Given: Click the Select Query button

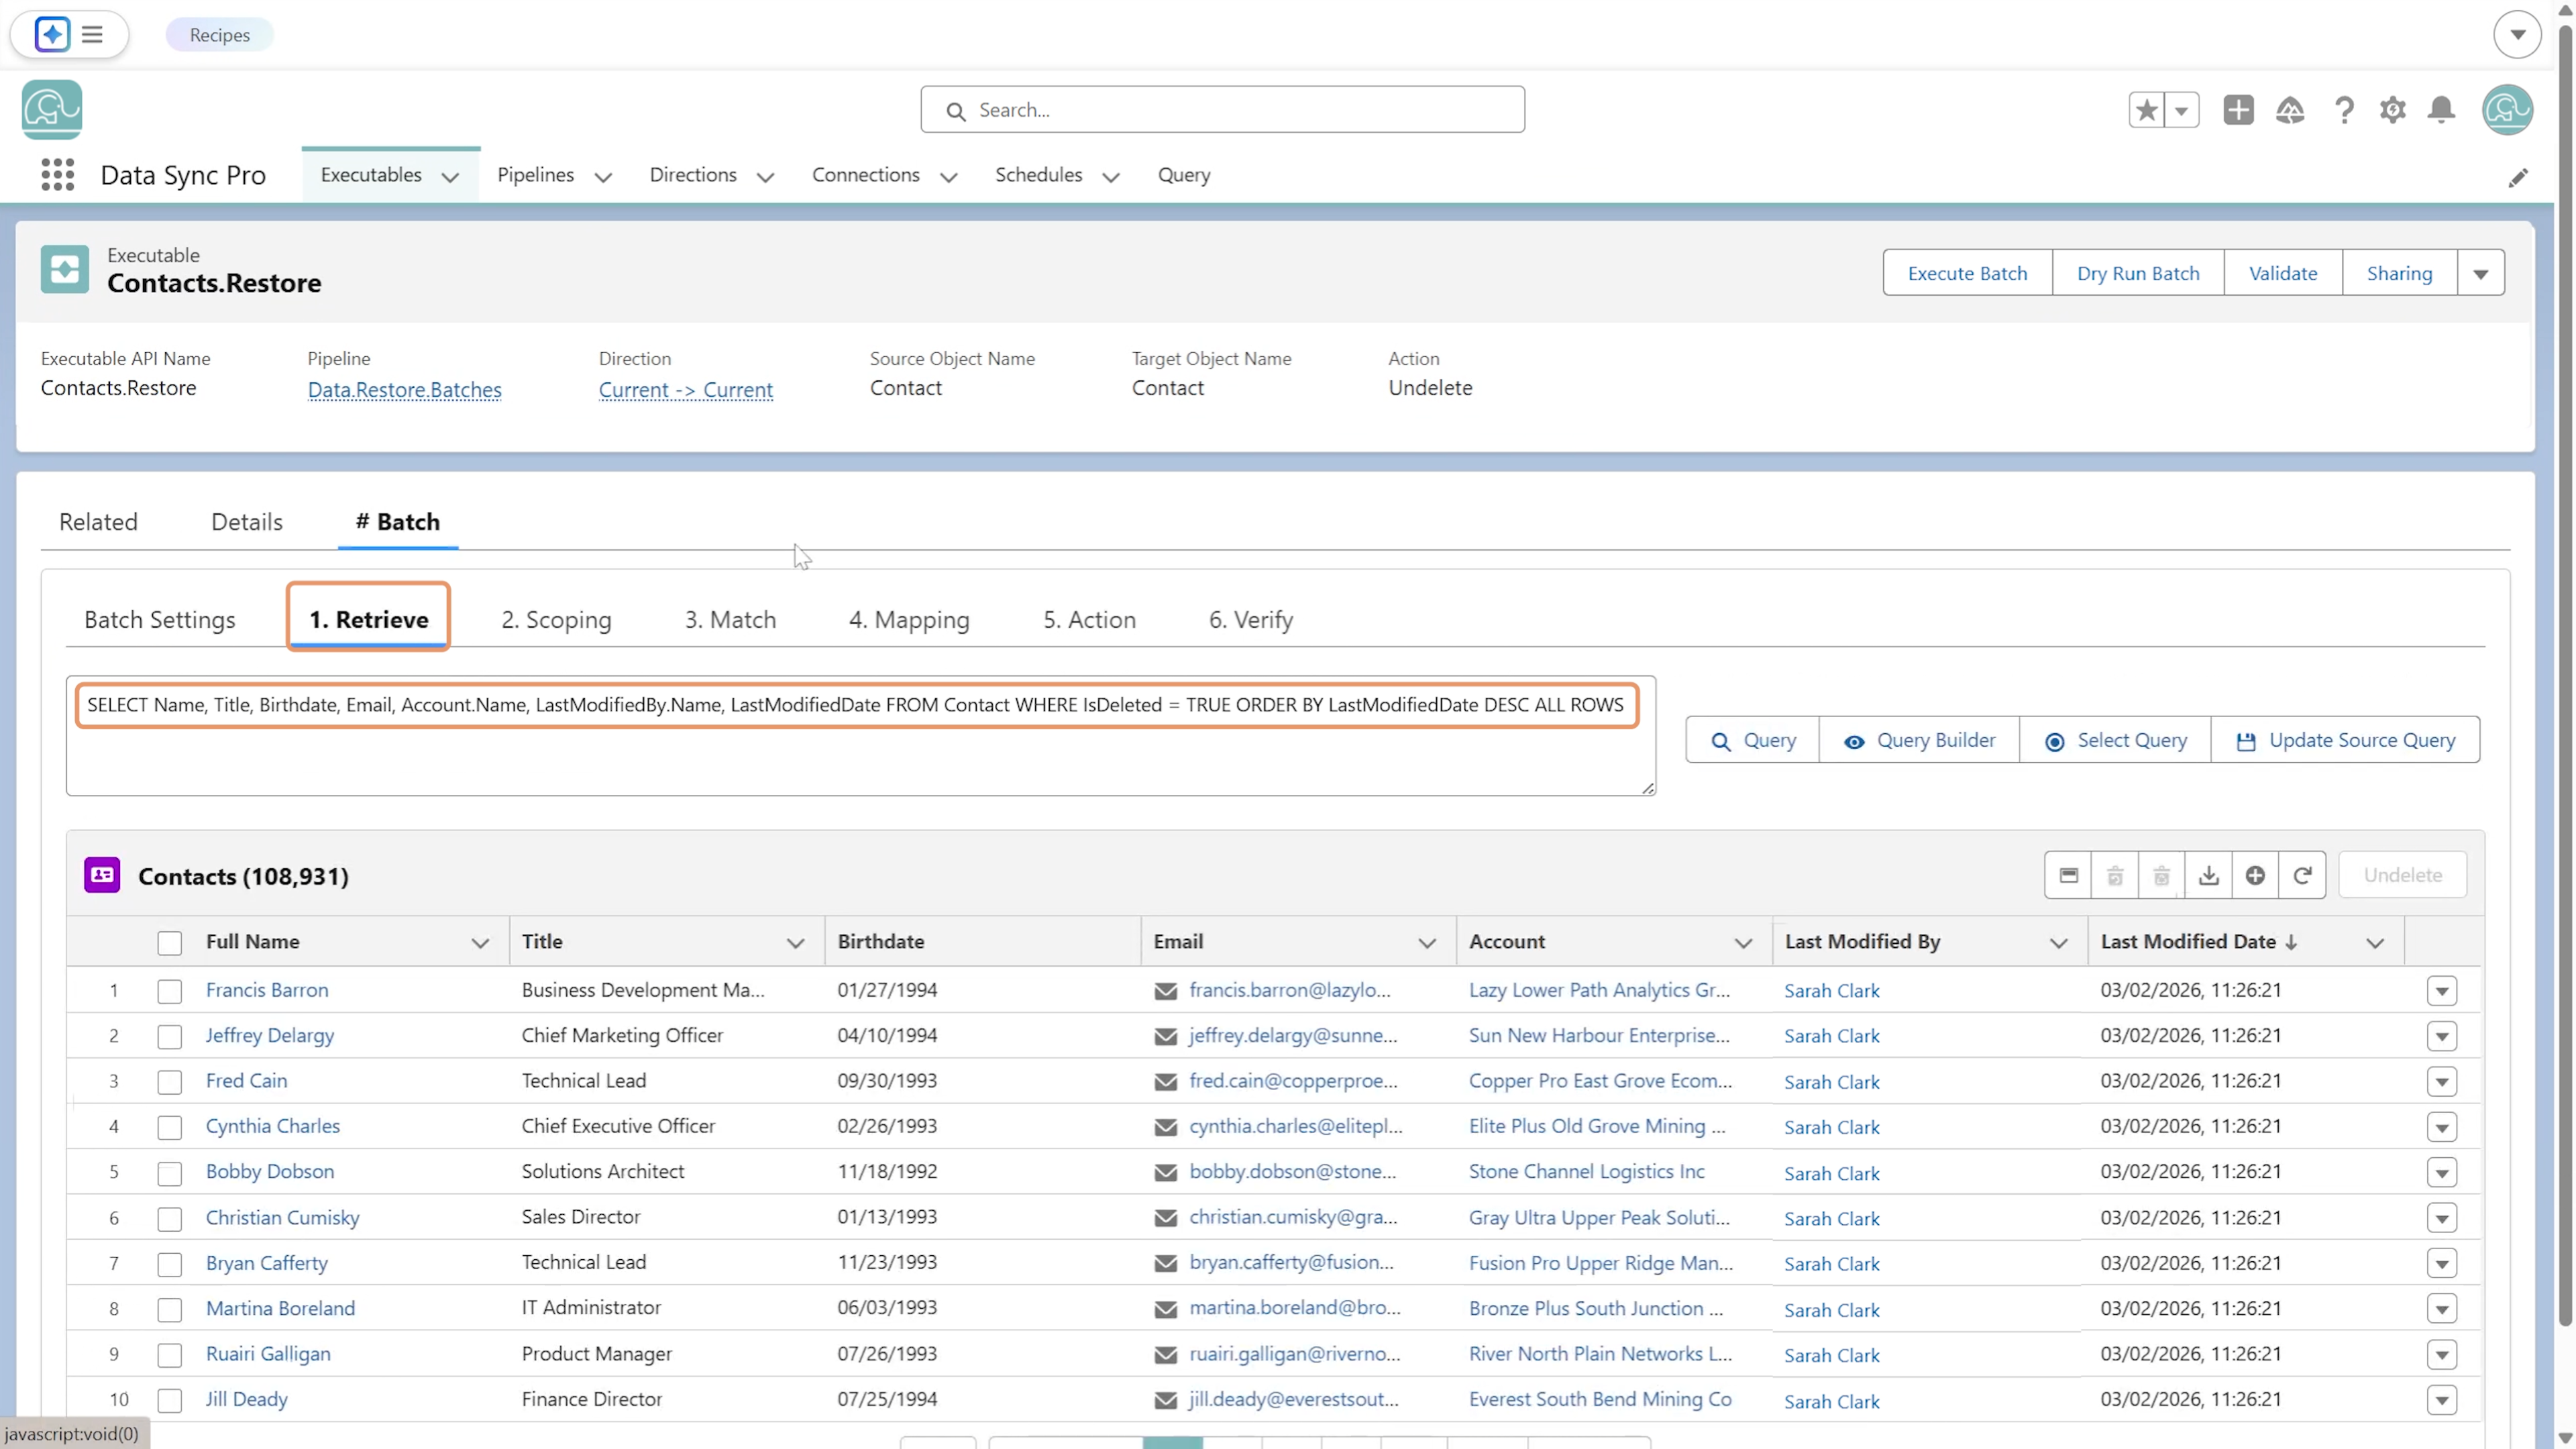Looking at the screenshot, I should tap(2115, 740).
